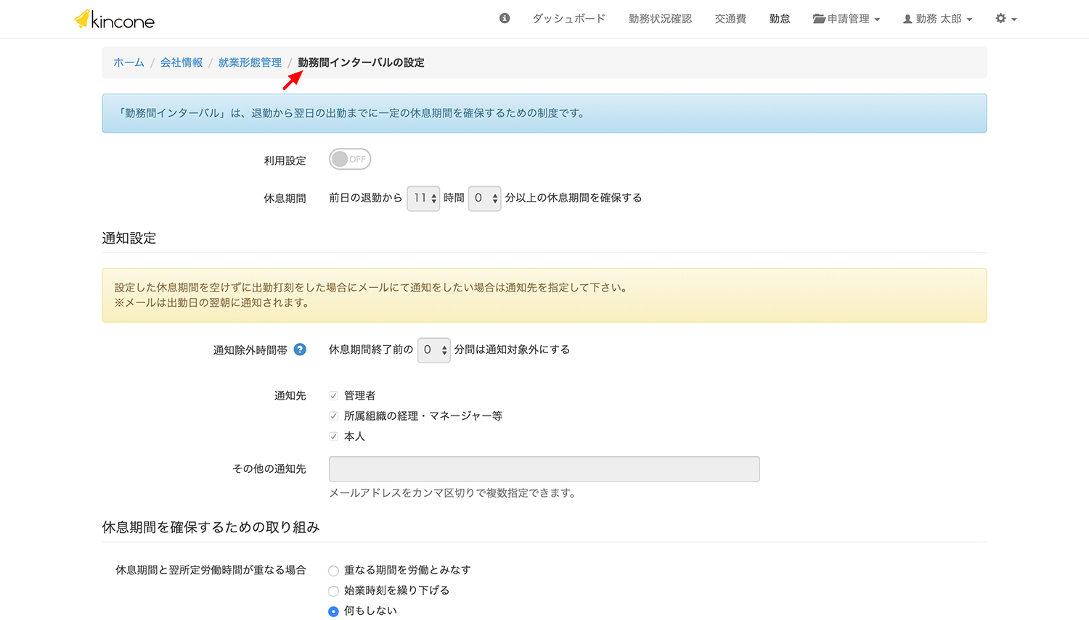
Task: Open the 休息期間 minutes dropdown showing 0
Action: [x=484, y=198]
